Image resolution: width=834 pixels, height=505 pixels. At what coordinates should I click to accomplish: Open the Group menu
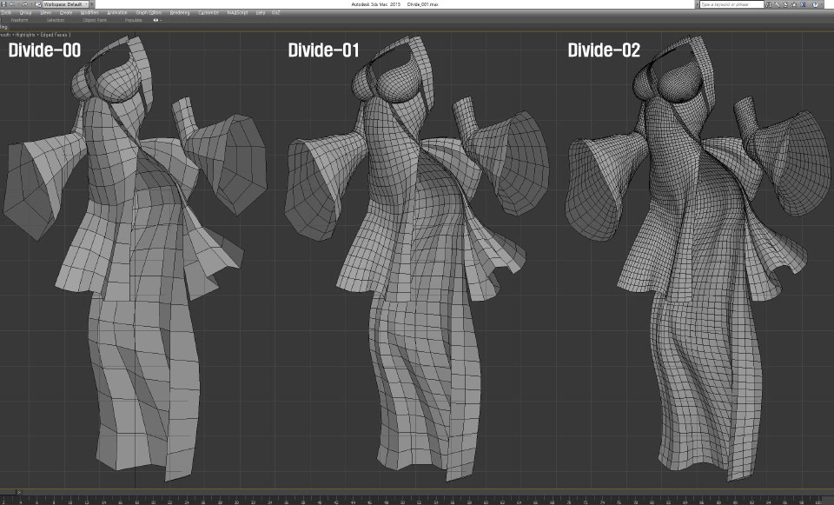[x=25, y=12]
